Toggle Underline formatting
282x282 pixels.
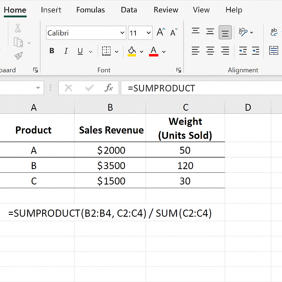(x=80, y=51)
